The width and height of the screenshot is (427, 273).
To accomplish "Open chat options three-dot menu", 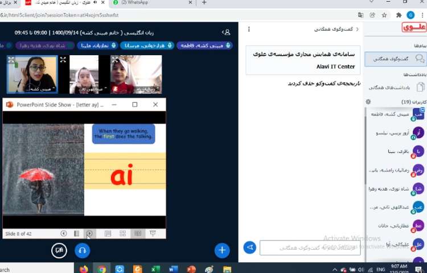I will [x=249, y=28].
